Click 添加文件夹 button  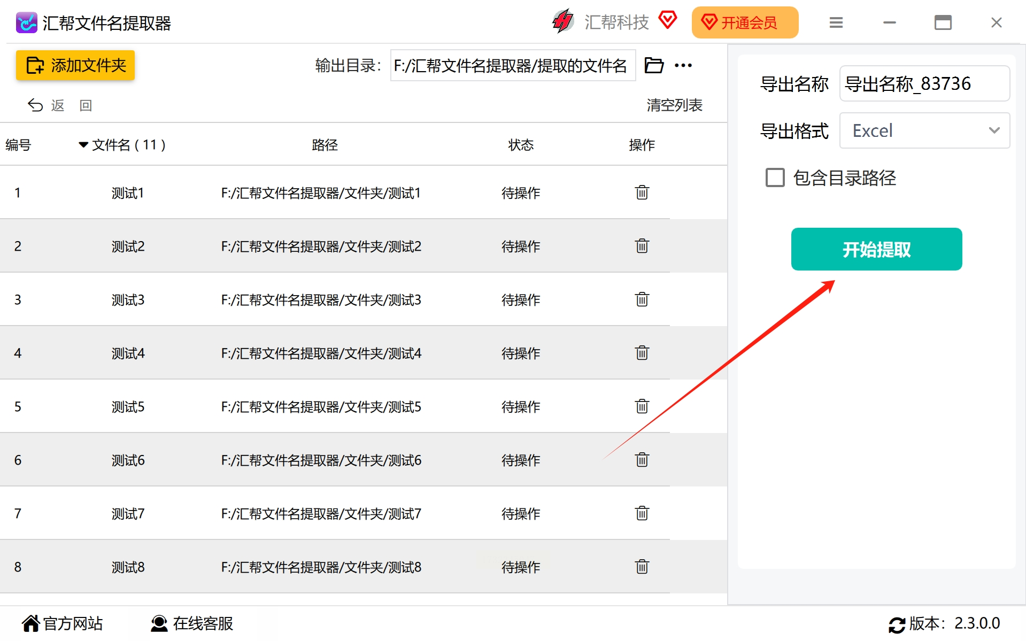(75, 65)
